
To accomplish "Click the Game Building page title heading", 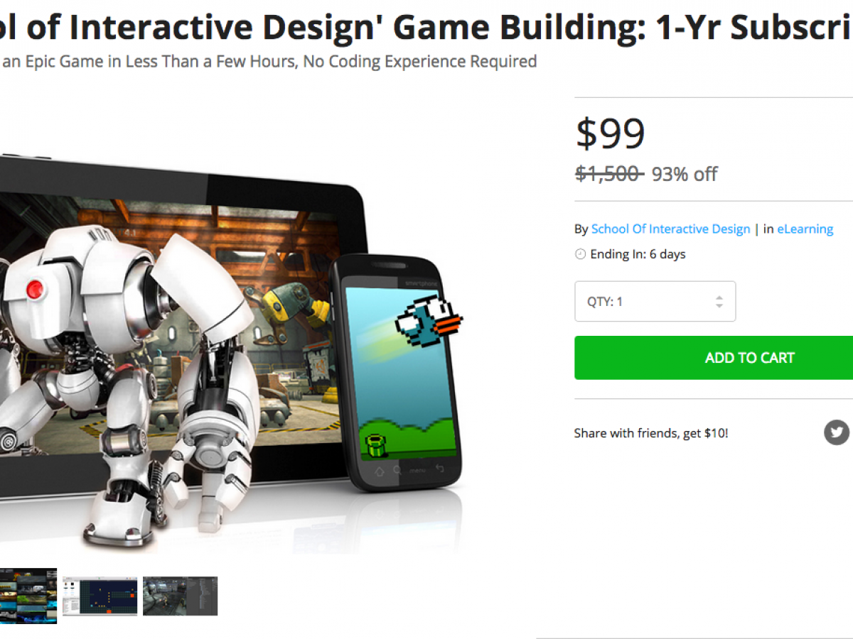I will click(426, 27).
